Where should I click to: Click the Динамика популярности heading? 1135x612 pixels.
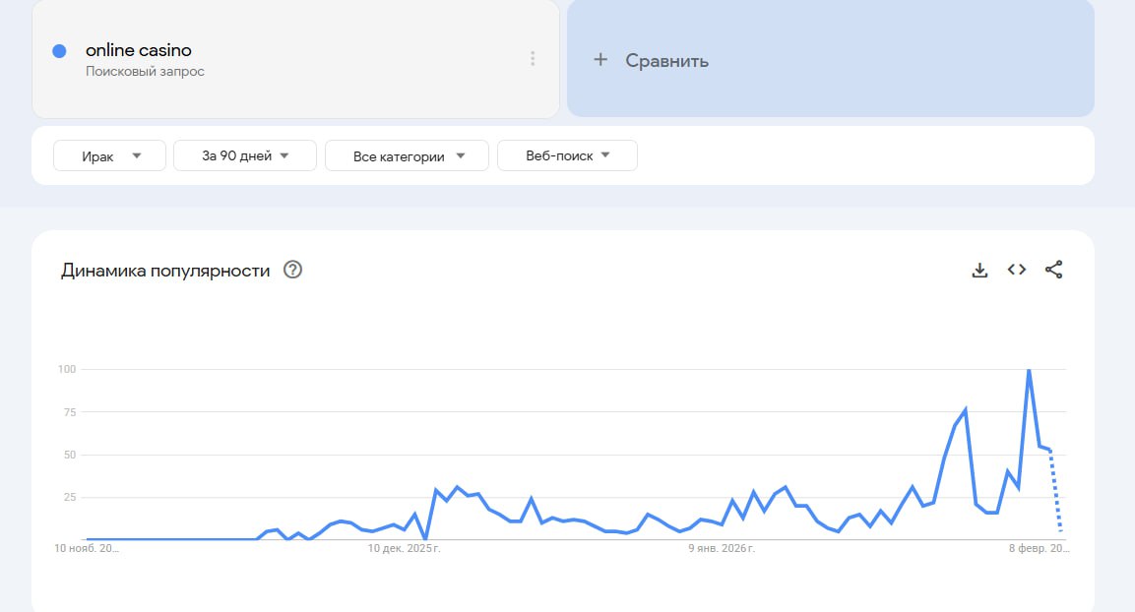pos(165,271)
